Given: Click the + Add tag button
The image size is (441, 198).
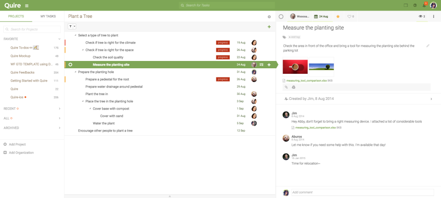Looking at the screenshot, I should click(x=294, y=37).
